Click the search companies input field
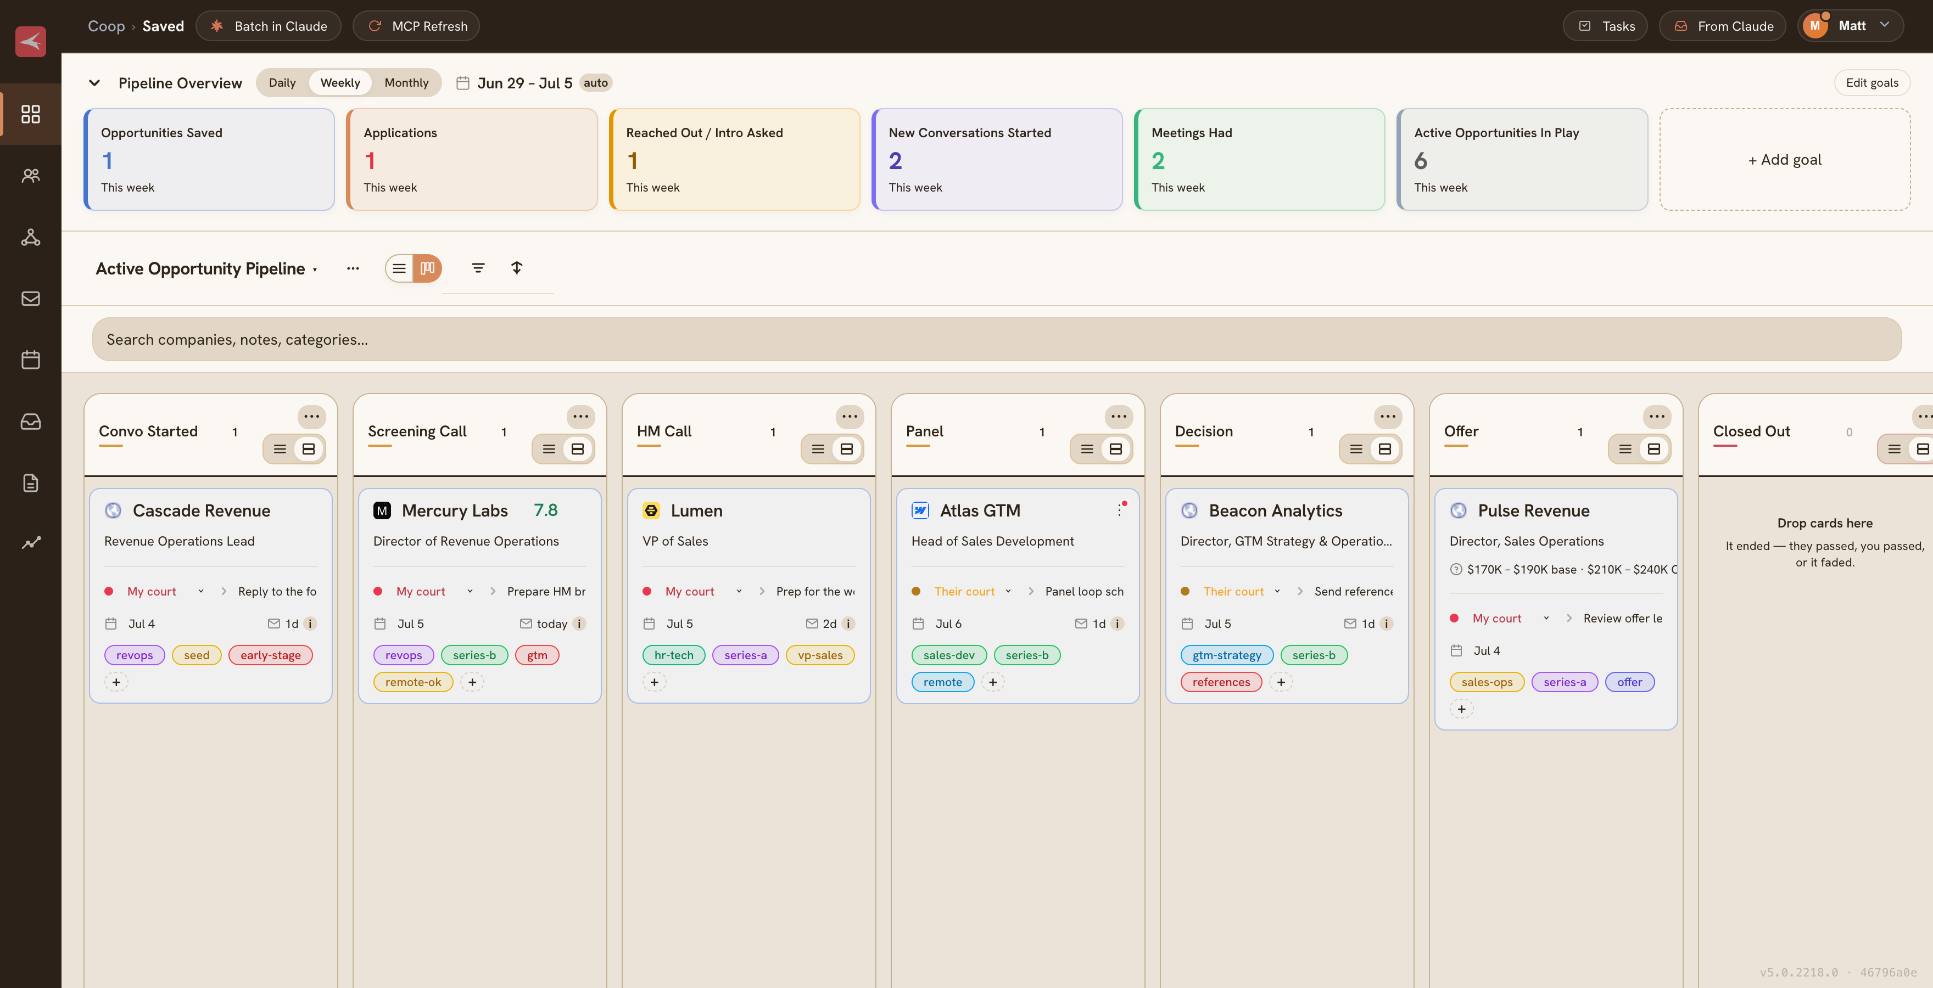Screen dimensions: 1933x988 (997, 339)
